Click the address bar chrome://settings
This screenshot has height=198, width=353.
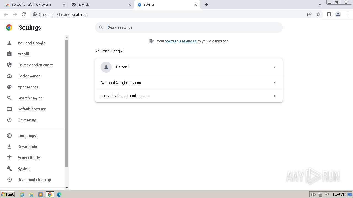[72, 15]
